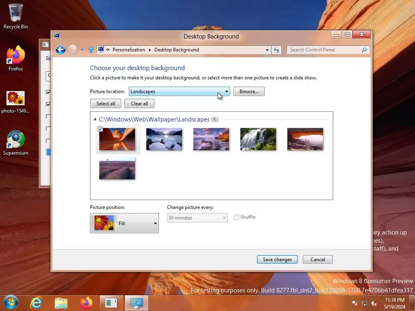Toggle the Shuffle checkbox
The width and height of the screenshot is (415, 311).
click(x=236, y=217)
